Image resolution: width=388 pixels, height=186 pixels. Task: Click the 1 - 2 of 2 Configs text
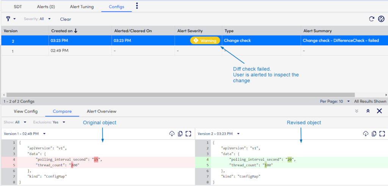pos(19,101)
